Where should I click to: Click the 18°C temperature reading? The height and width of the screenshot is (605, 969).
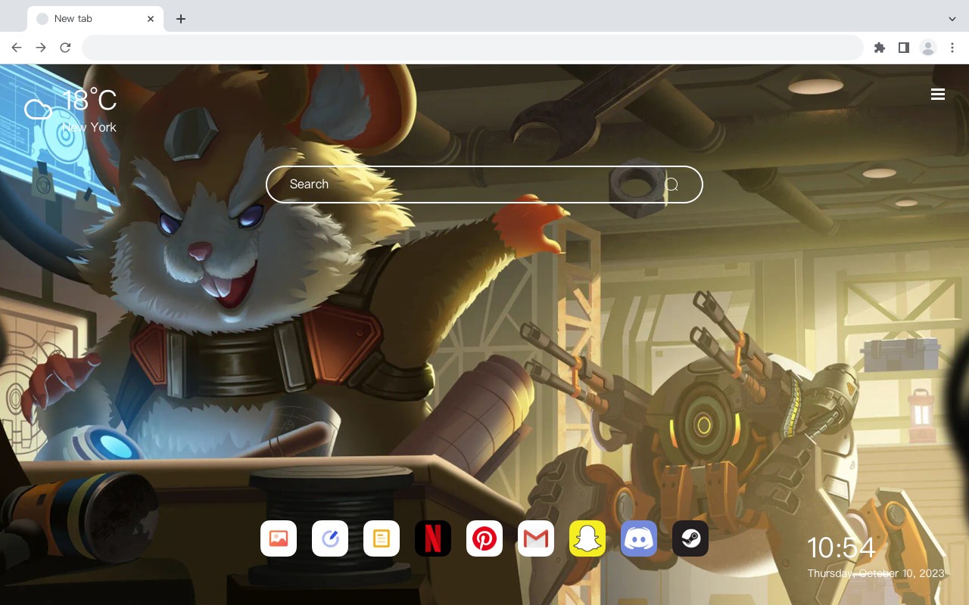click(89, 101)
